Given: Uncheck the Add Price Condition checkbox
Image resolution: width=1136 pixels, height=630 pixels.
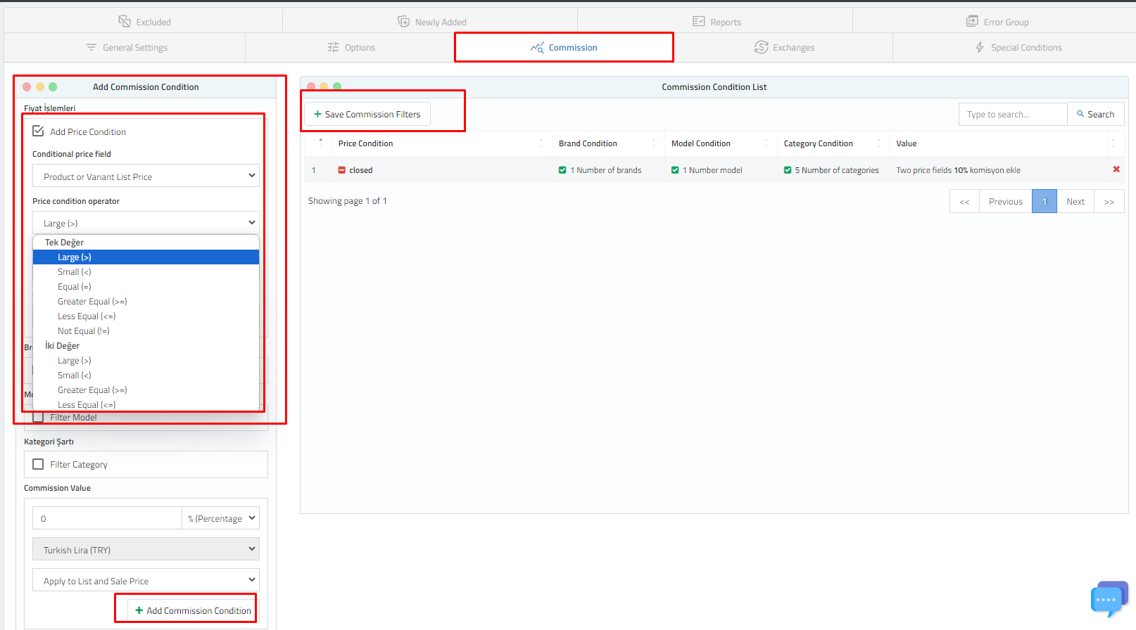Looking at the screenshot, I should tap(39, 131).
